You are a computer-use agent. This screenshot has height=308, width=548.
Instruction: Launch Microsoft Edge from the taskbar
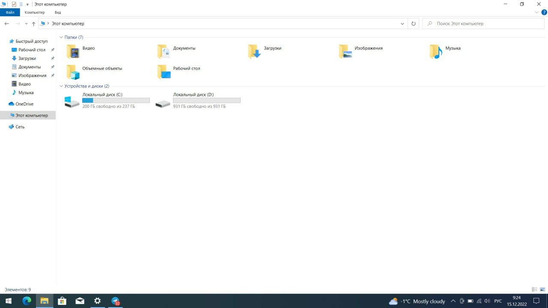coord(27,301)
